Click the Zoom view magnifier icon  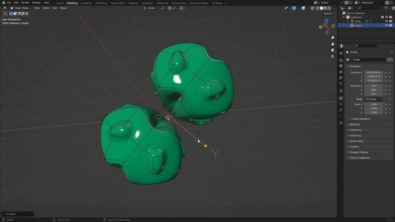(333, 38)
